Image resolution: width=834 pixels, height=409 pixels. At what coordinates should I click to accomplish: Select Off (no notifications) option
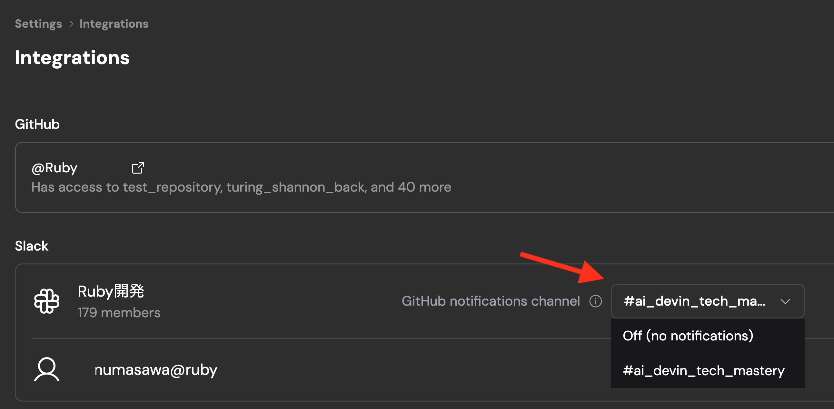point(688,336)
